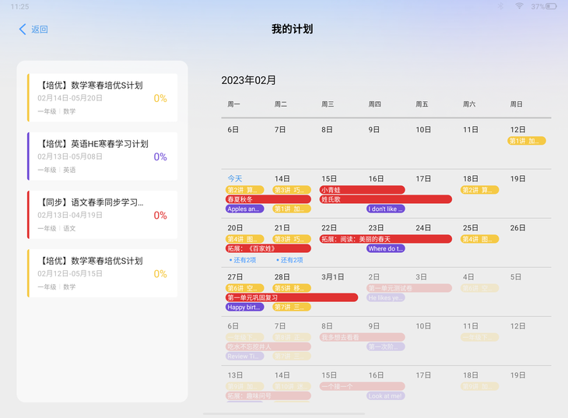Open 拓展：阅读：美丽的春天 event
This screenshot has width=568, height=418.
click(385, 239)
